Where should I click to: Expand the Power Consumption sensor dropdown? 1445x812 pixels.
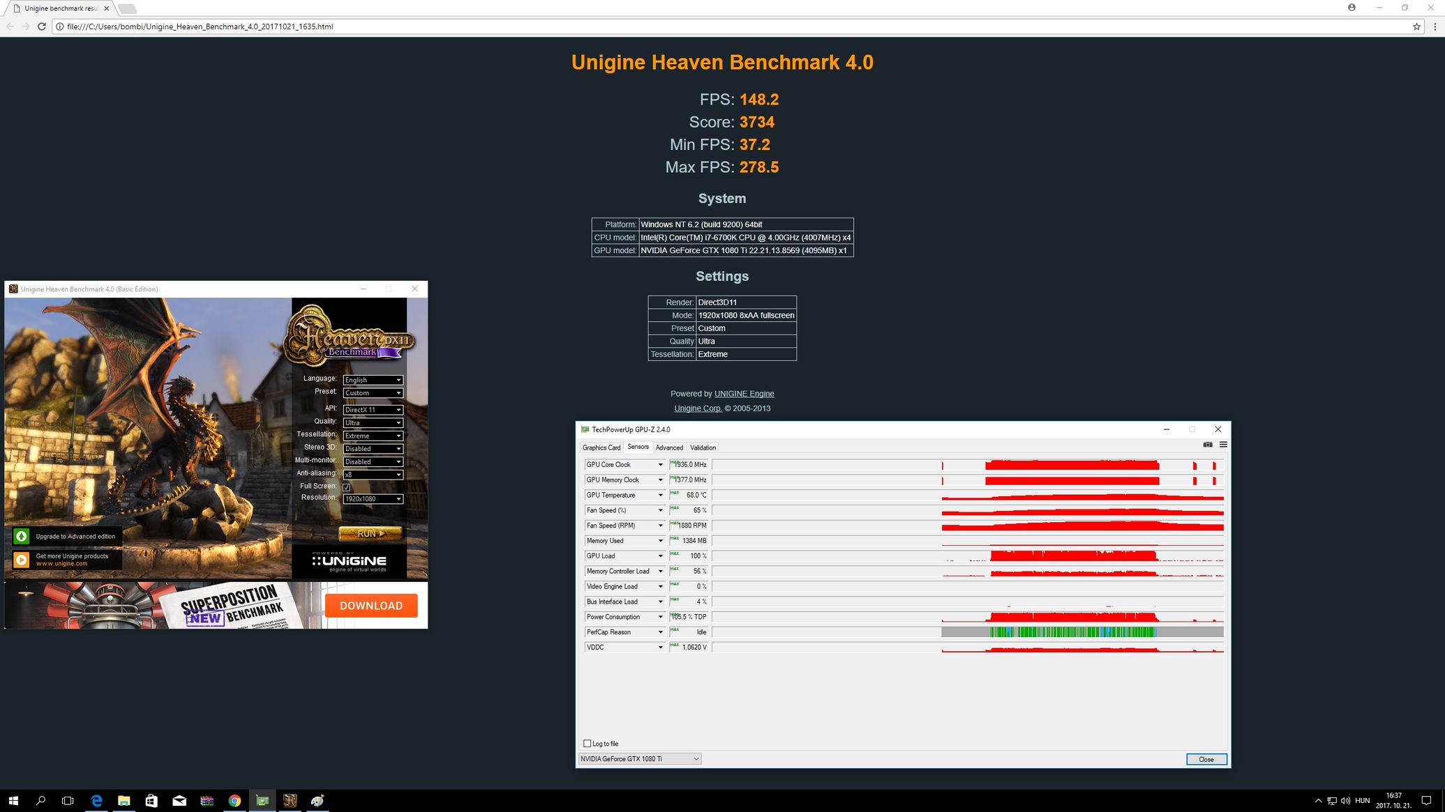click(x=660, y=617)
